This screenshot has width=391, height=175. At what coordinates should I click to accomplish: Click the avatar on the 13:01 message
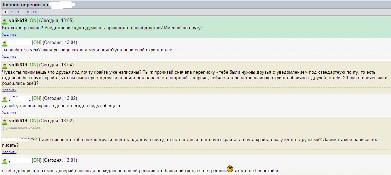[5, 161]
